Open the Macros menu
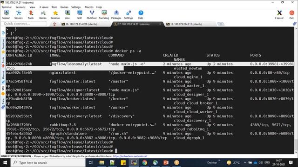Screen dimensions: 298x167 pyautogui.click(x=89, y=7)
